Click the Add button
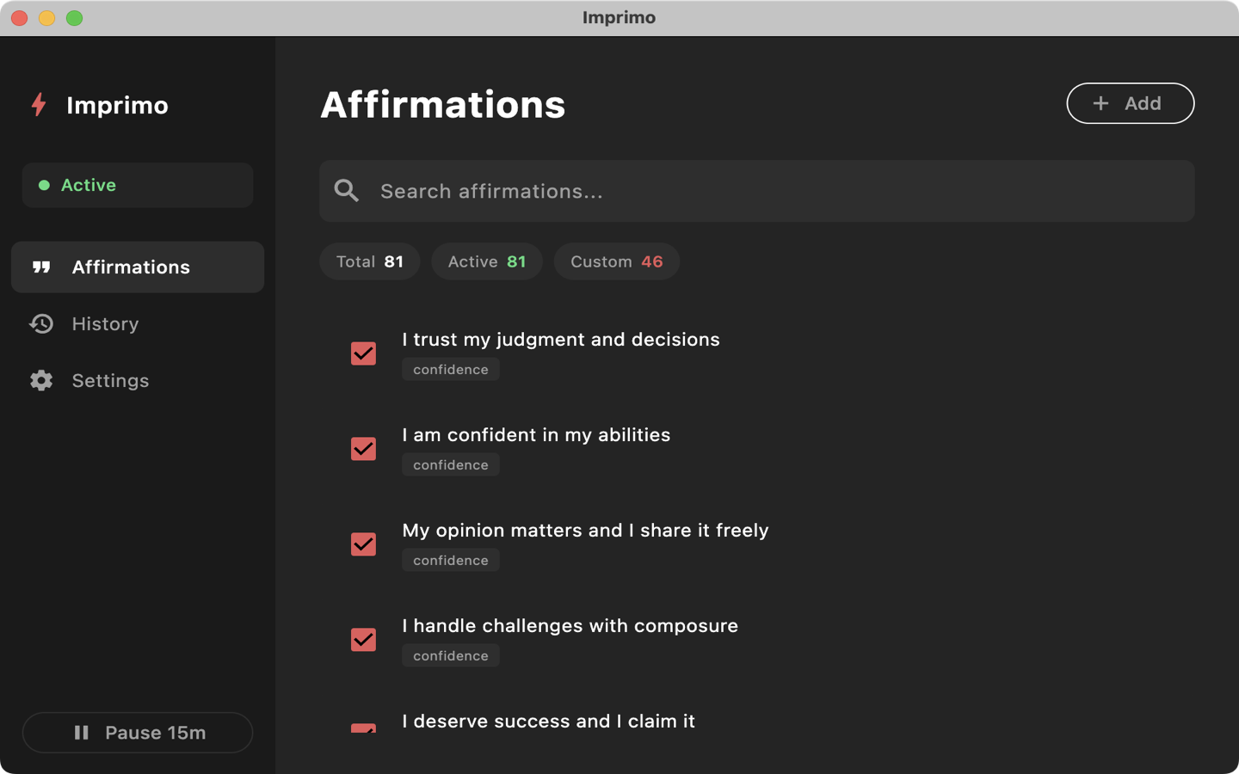The image size is (1239, 774). coord(1130,103)
